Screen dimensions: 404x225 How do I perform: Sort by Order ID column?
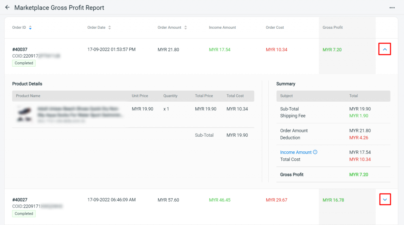tap(30, 28)
